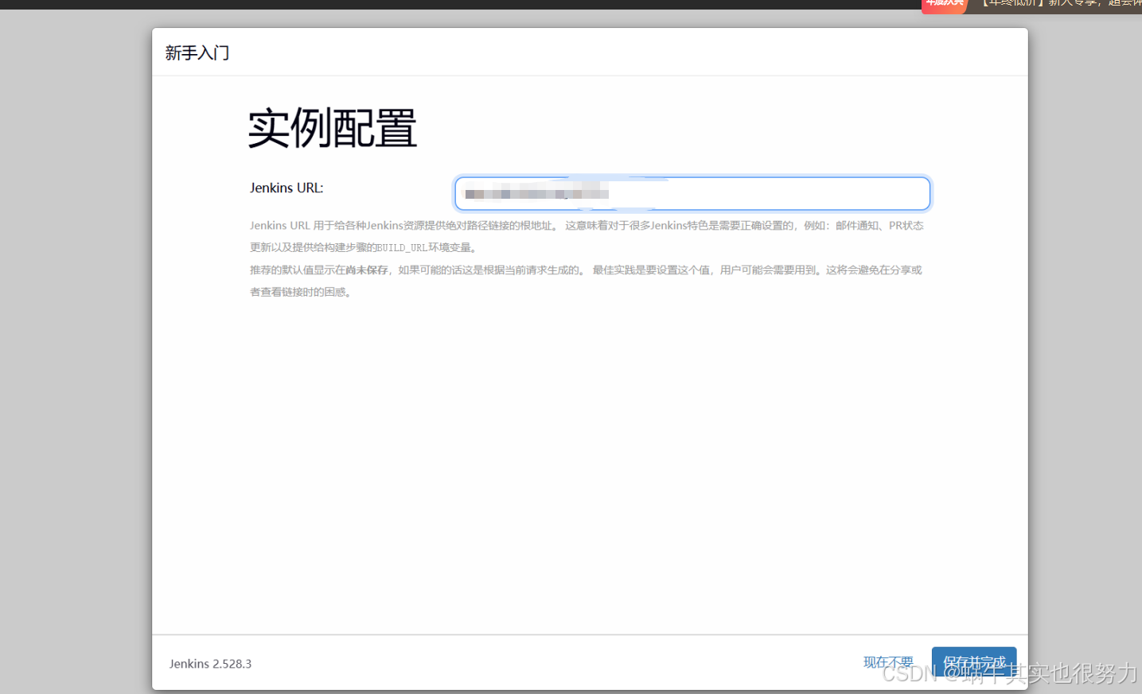Click the 保存并完成 button

974,662
